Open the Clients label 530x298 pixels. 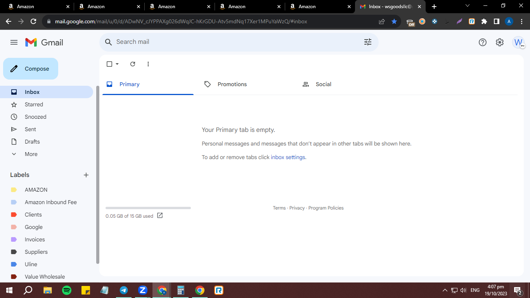(x=47, y=215)
